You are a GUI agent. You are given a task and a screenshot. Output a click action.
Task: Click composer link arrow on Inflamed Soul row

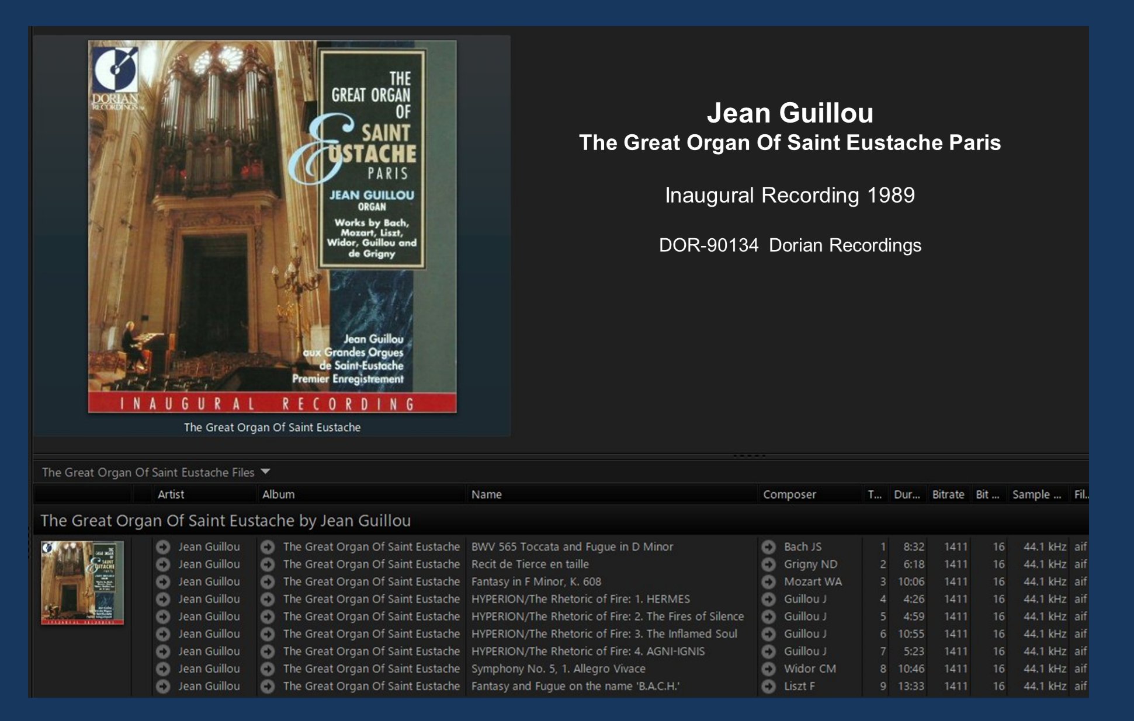click(768, 634)
